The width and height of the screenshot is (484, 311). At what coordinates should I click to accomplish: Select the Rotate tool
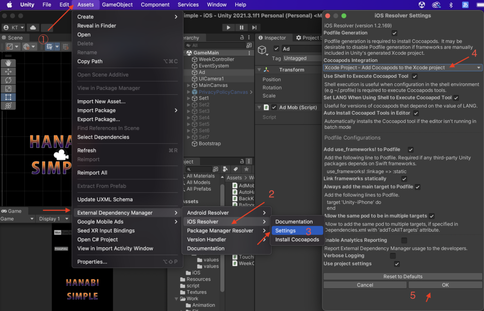(x=8, y=80)
